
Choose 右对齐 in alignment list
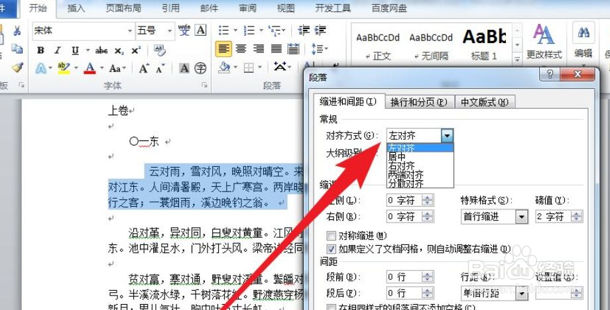click(x=420, y=166)
